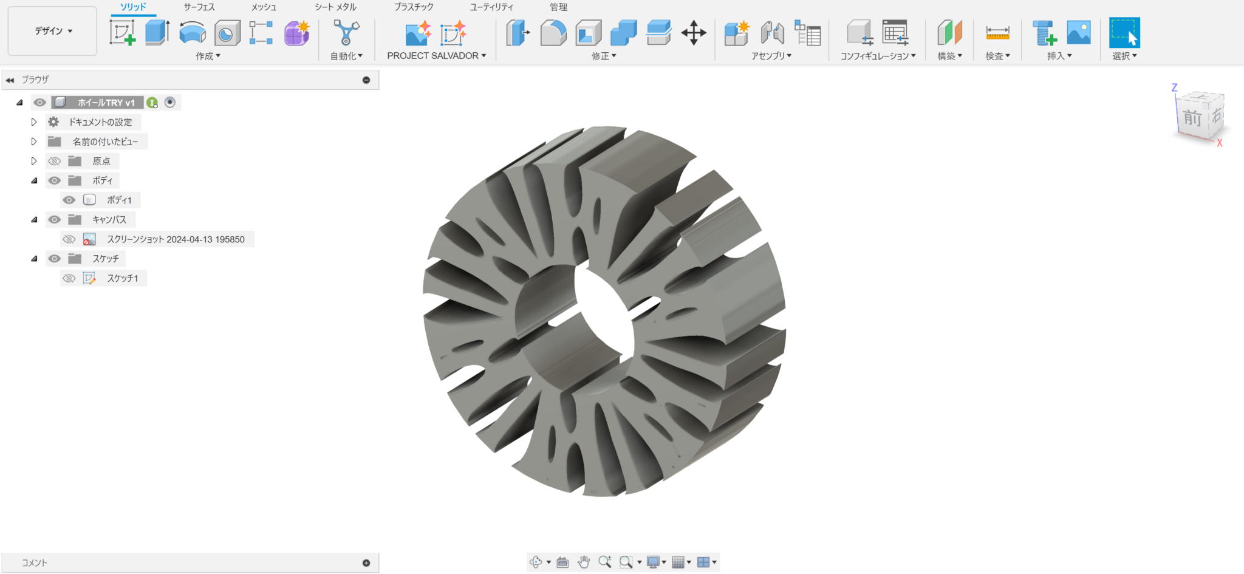Activate the Extrude tool

(157, 33)
